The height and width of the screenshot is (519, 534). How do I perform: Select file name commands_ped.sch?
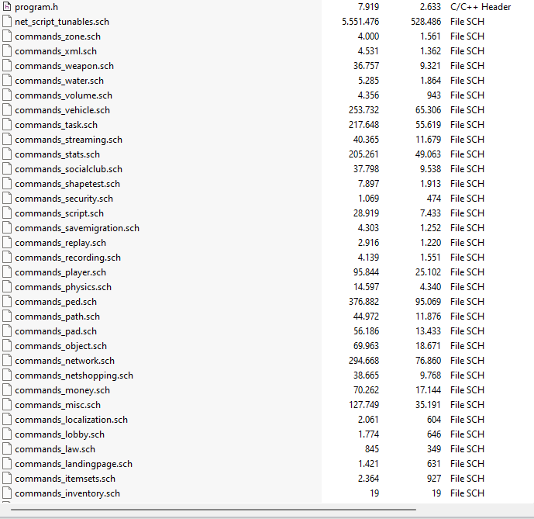pyautogui.click(x=56, y=302)
